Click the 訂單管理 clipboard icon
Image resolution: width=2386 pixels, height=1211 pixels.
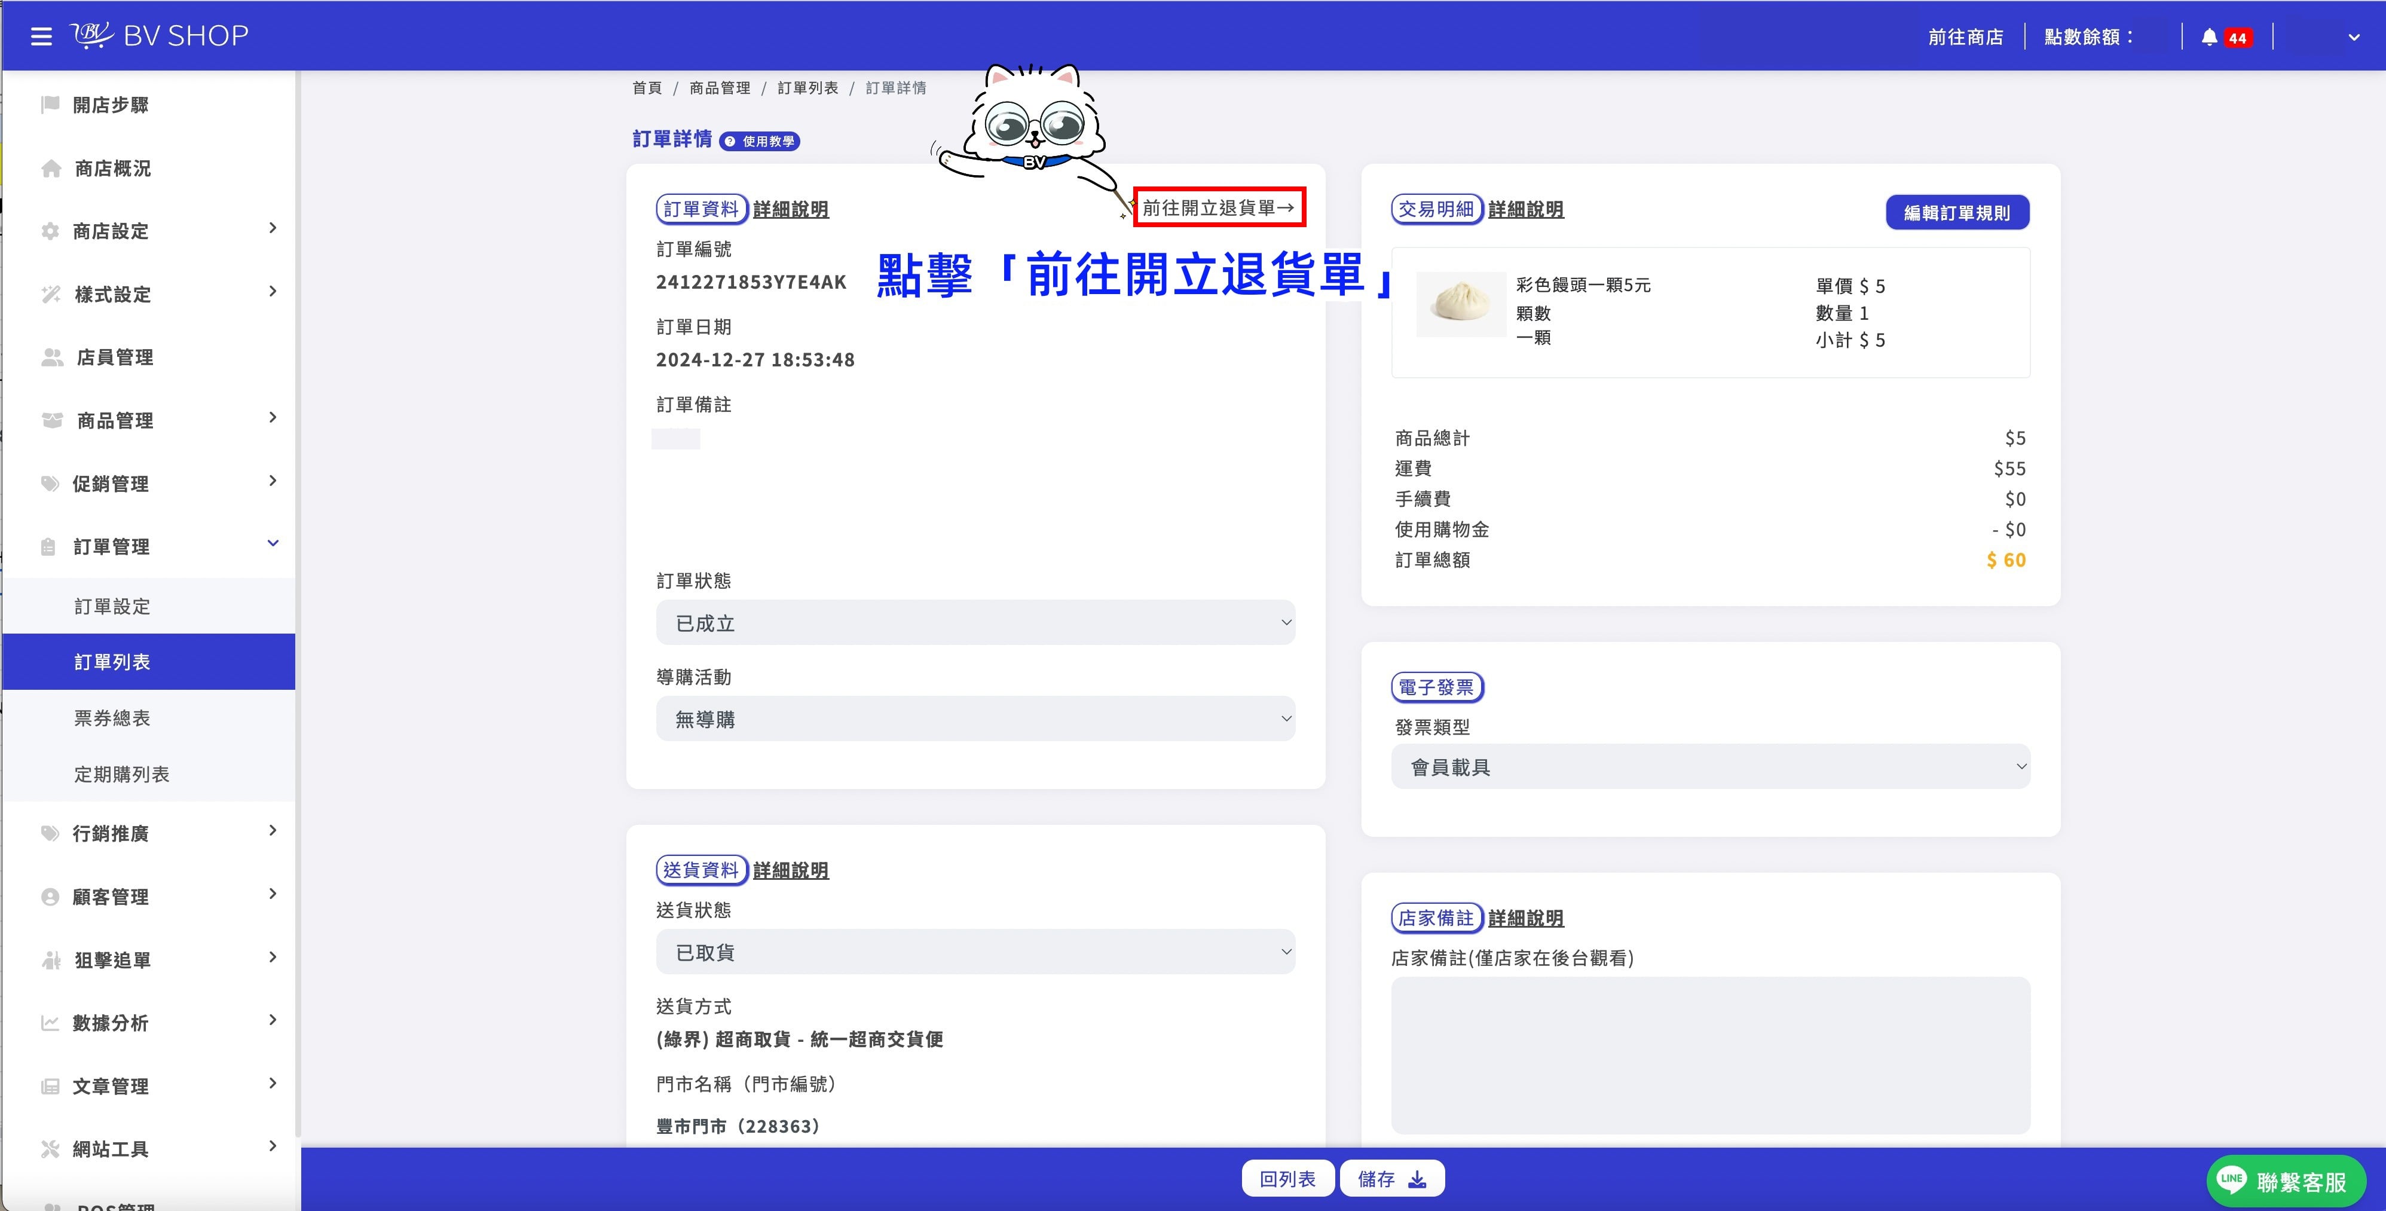pyautogui.click(x=49, y=547)
